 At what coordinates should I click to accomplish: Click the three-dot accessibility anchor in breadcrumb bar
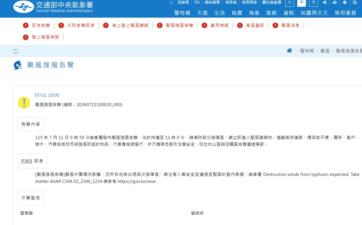[15, 51]
